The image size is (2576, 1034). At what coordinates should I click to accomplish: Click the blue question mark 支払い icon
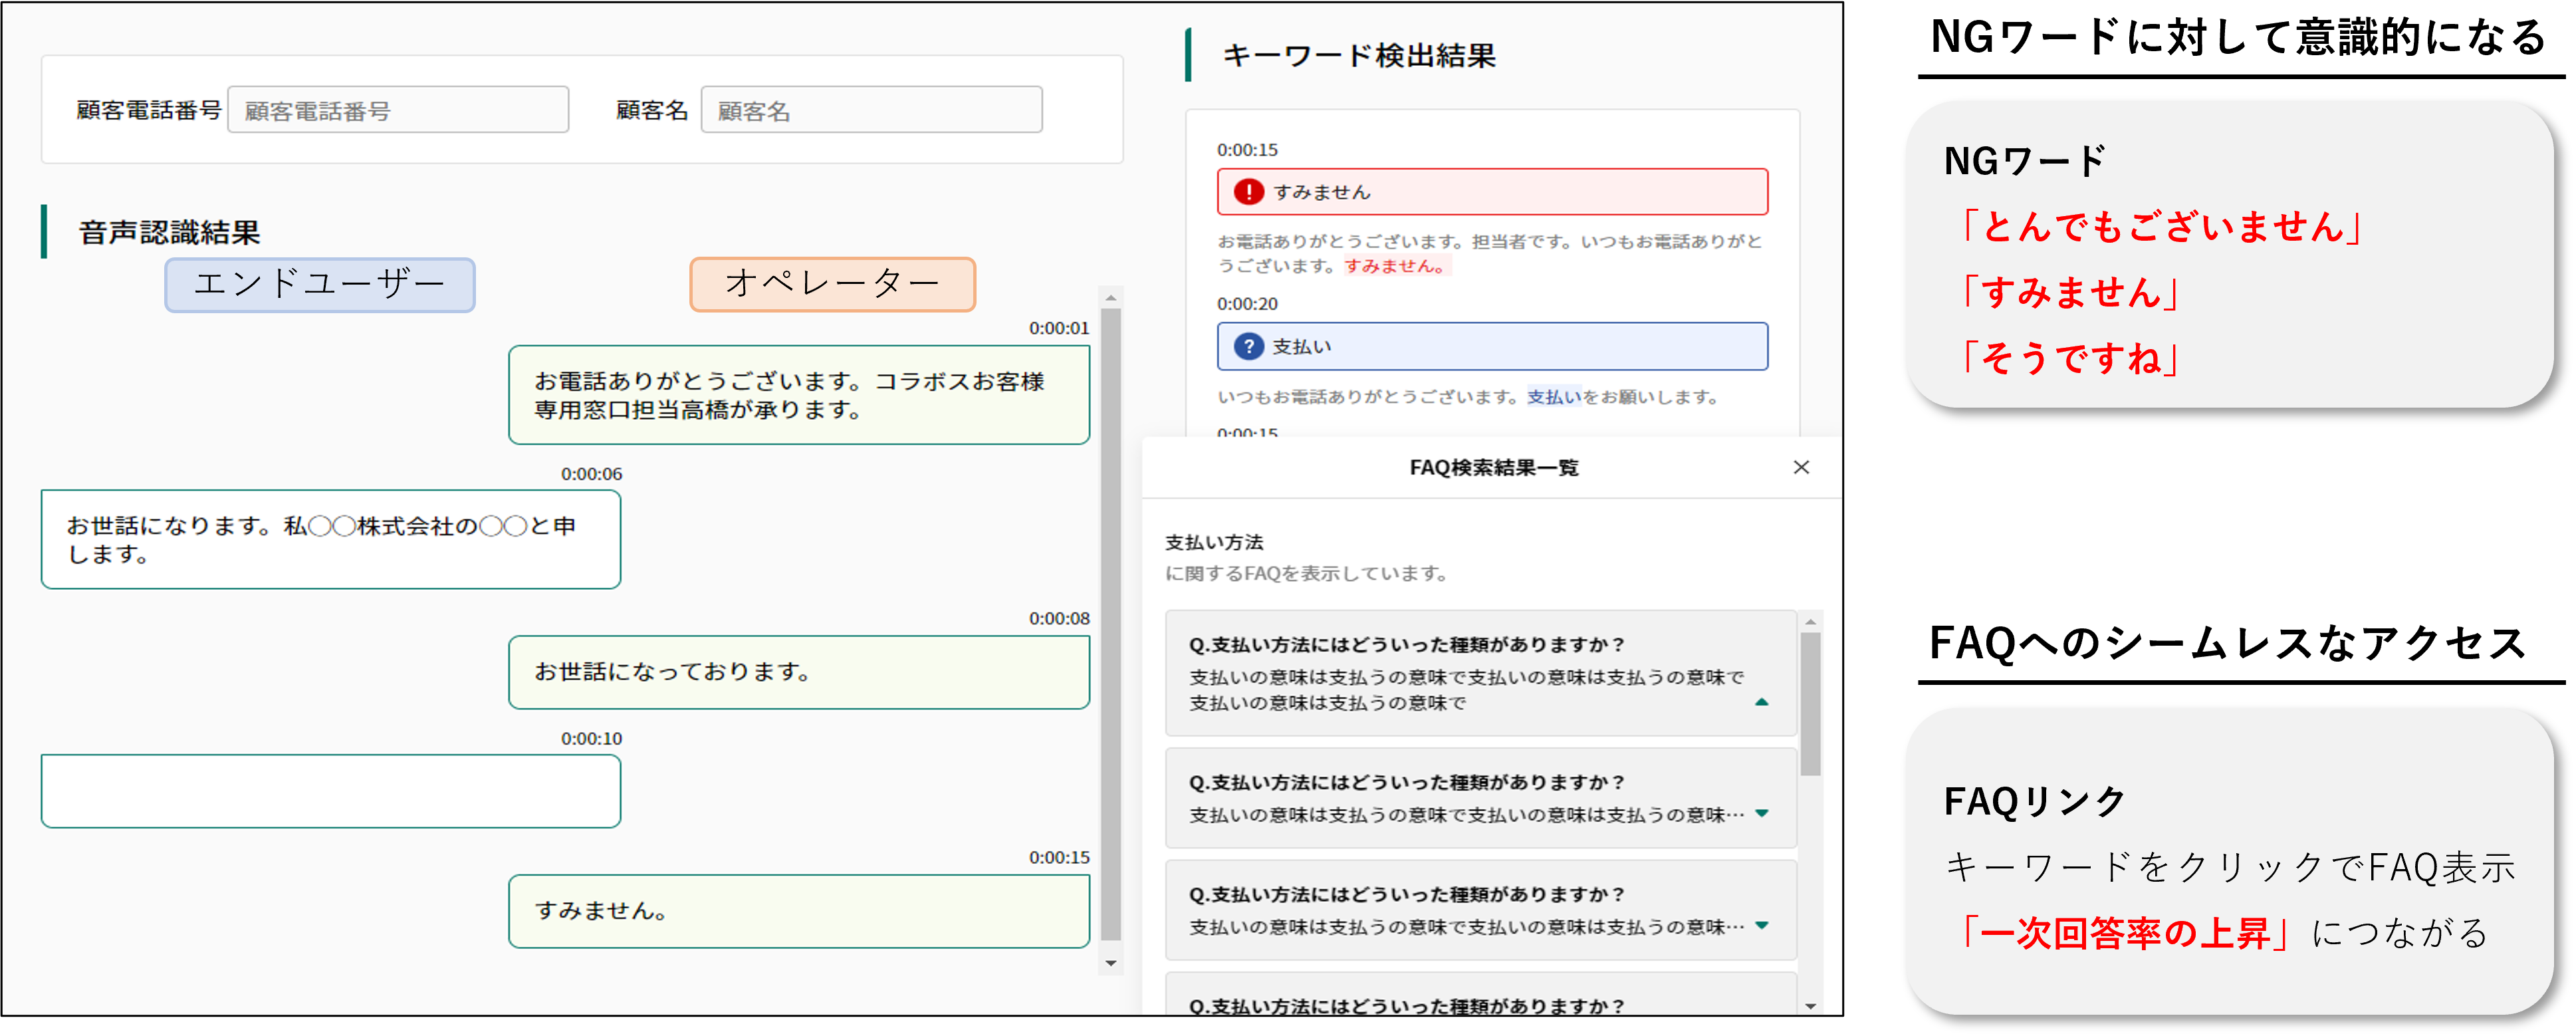[x=1248, y=346]
